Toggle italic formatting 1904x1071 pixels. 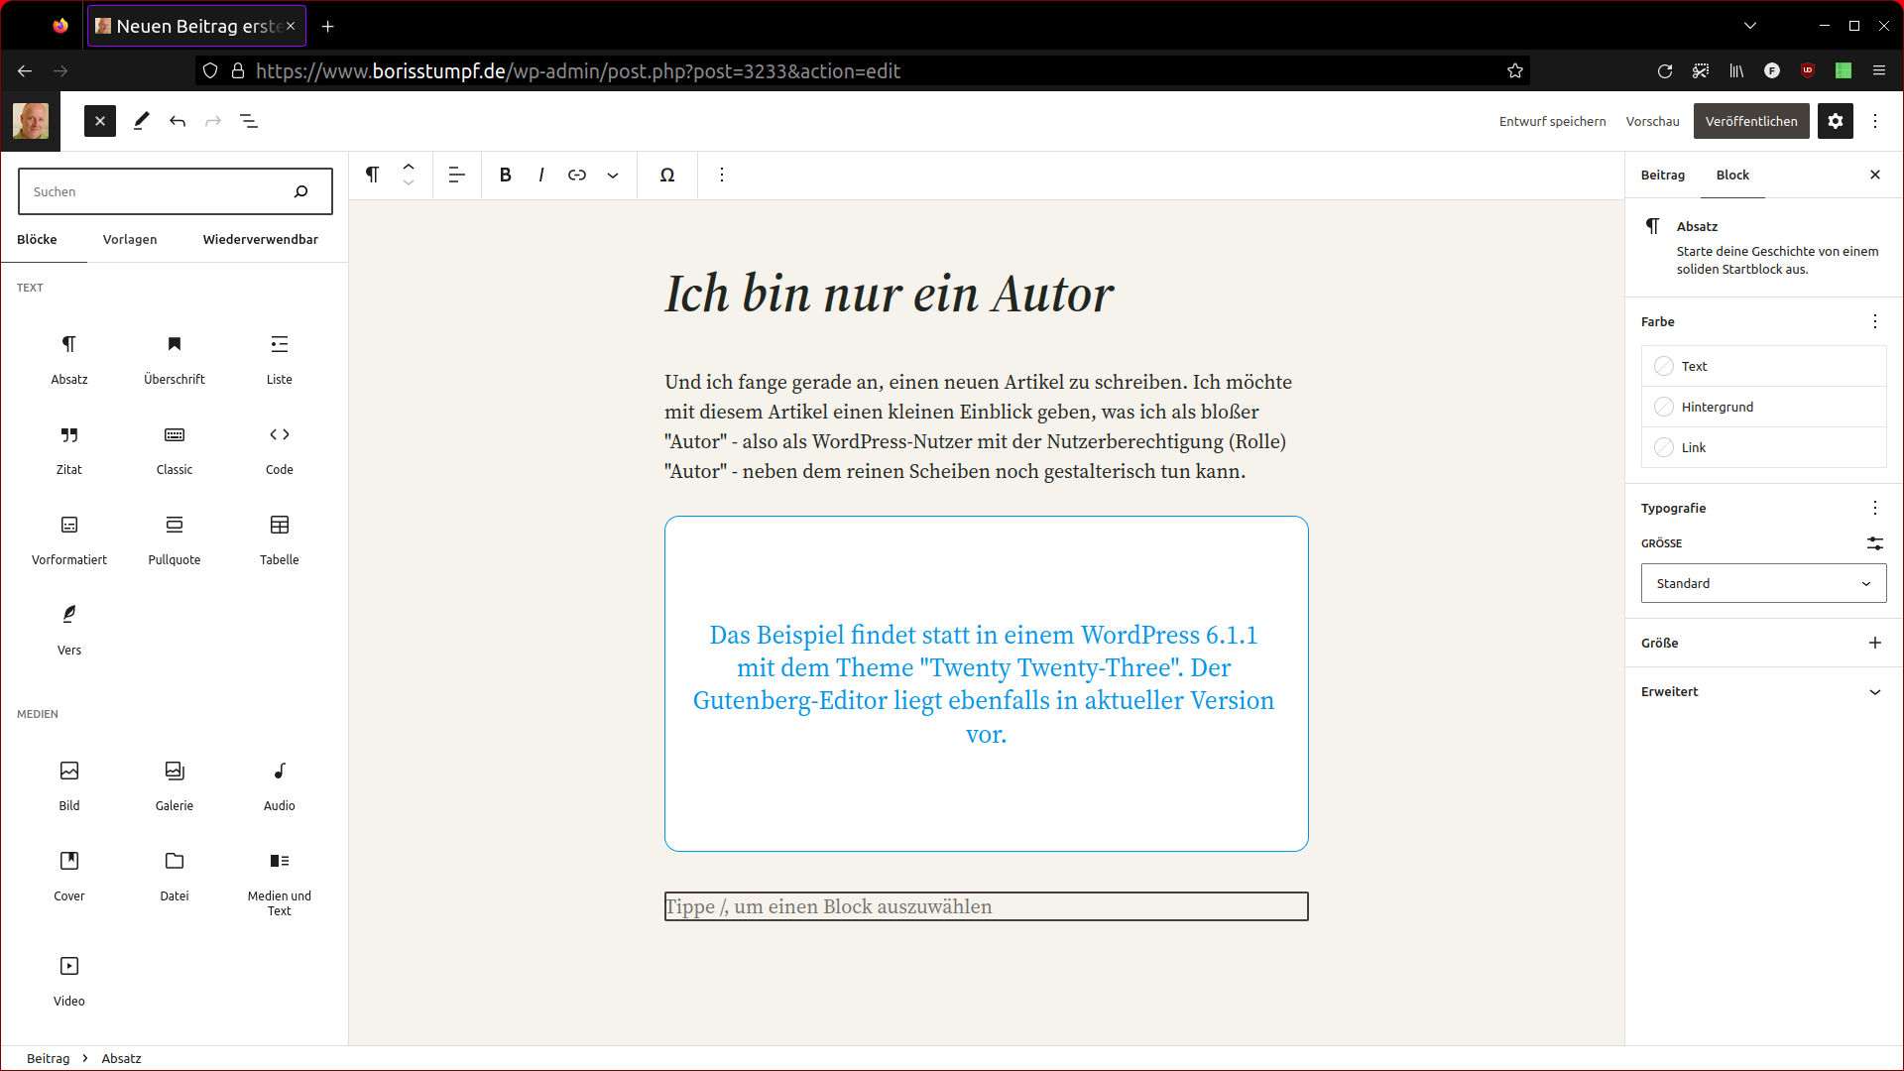pos(541,175)
